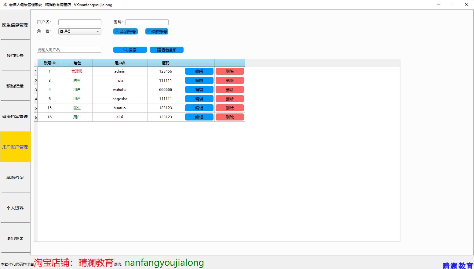Open 就医咨询 sidebar tab
The height and width of the screenshot is (269, 474).
(x=15, y=178)
